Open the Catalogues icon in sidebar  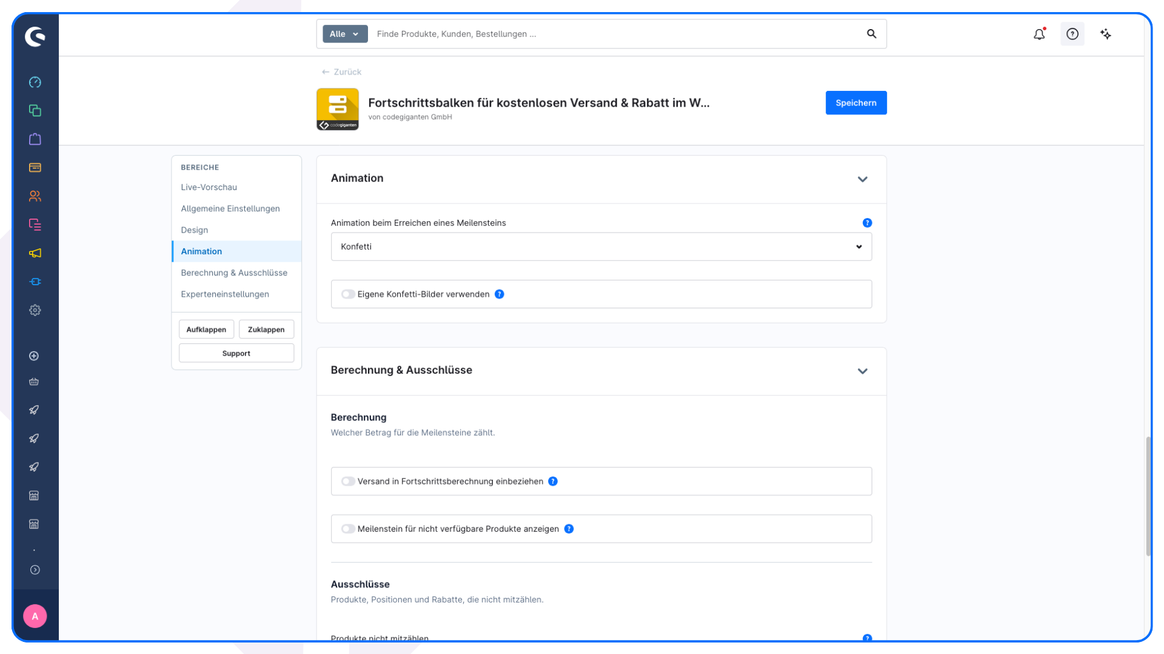(x=35, y=111)
